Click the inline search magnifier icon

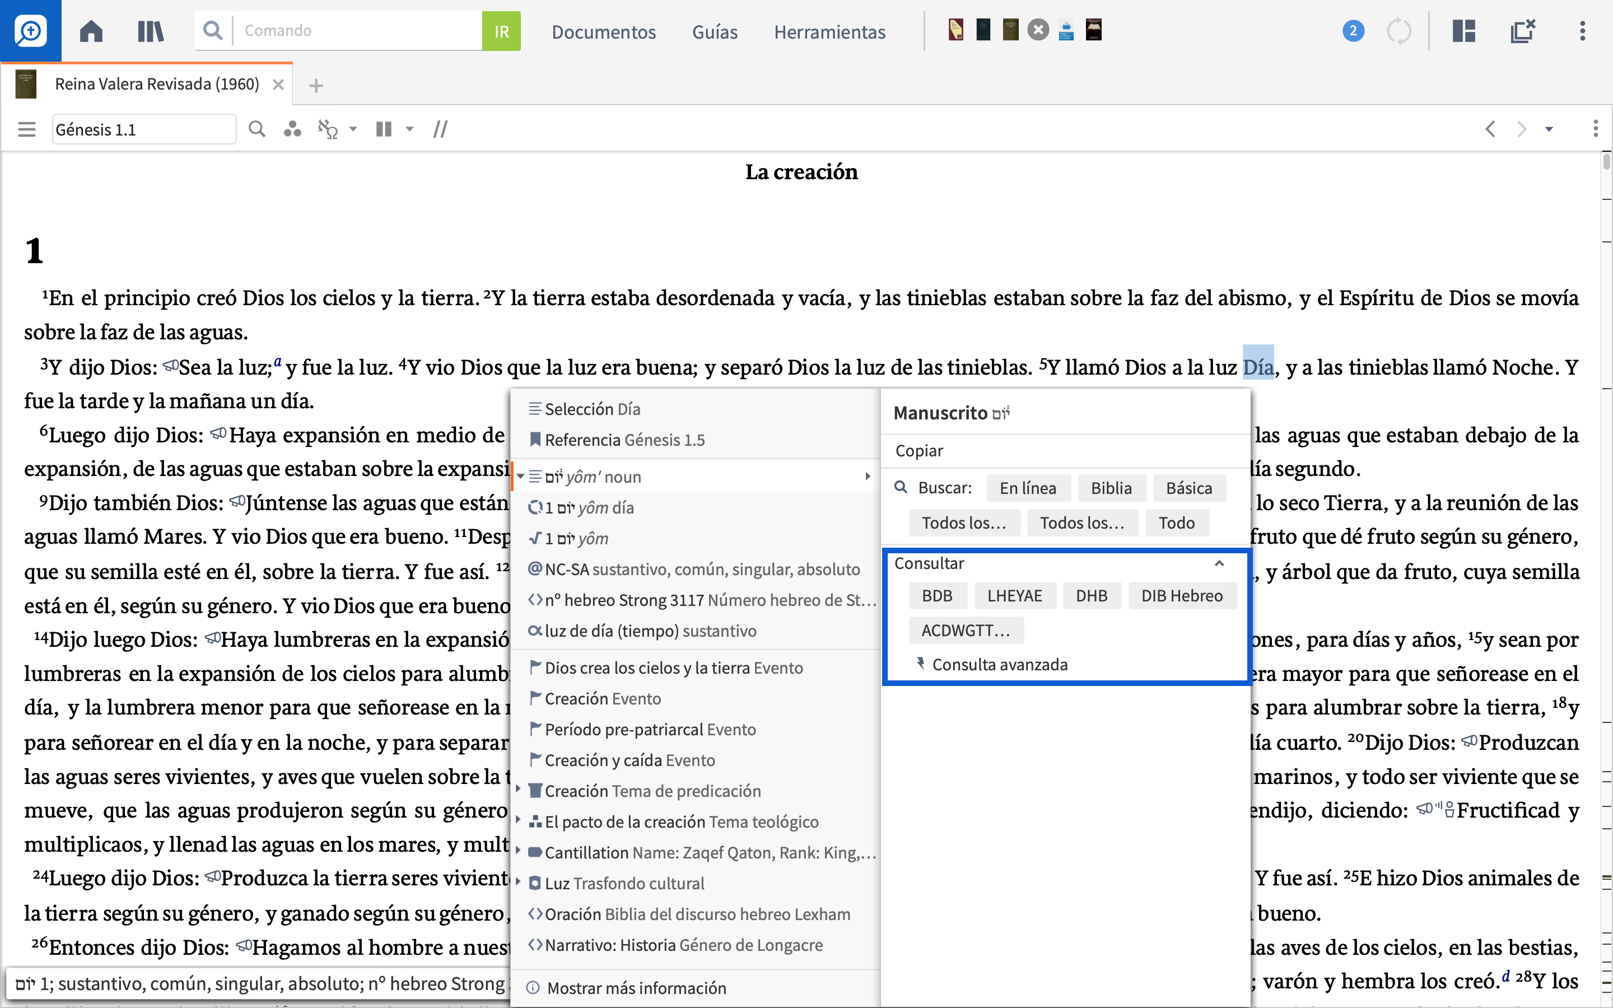pyautogui.click(x=257, y=129)
